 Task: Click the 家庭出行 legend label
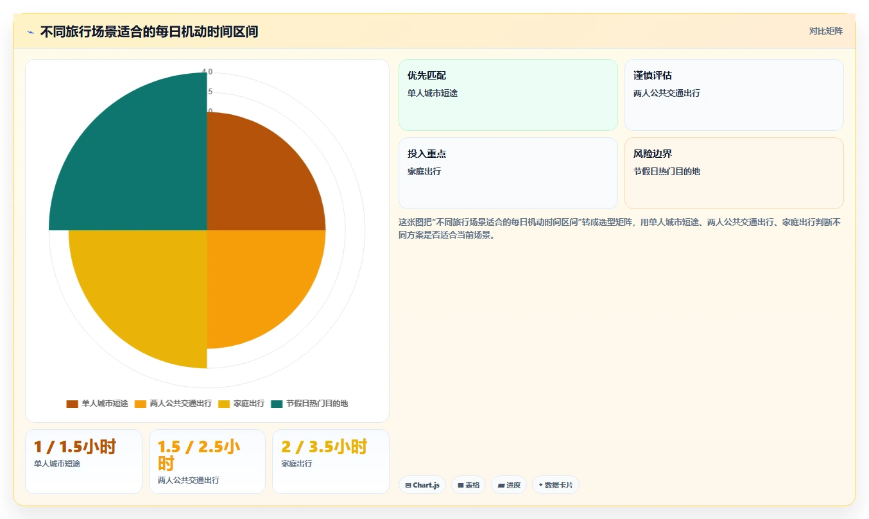coord(249,404)
